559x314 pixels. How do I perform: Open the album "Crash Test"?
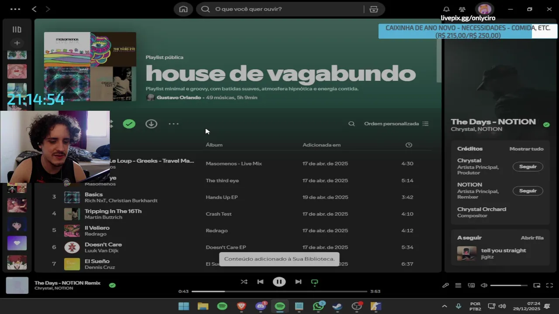219,214
